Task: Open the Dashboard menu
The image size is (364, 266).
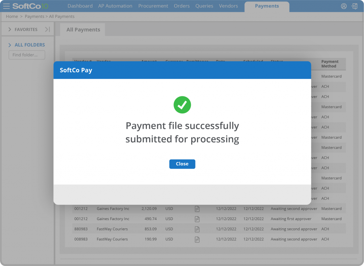Action: tap(80, 6)
